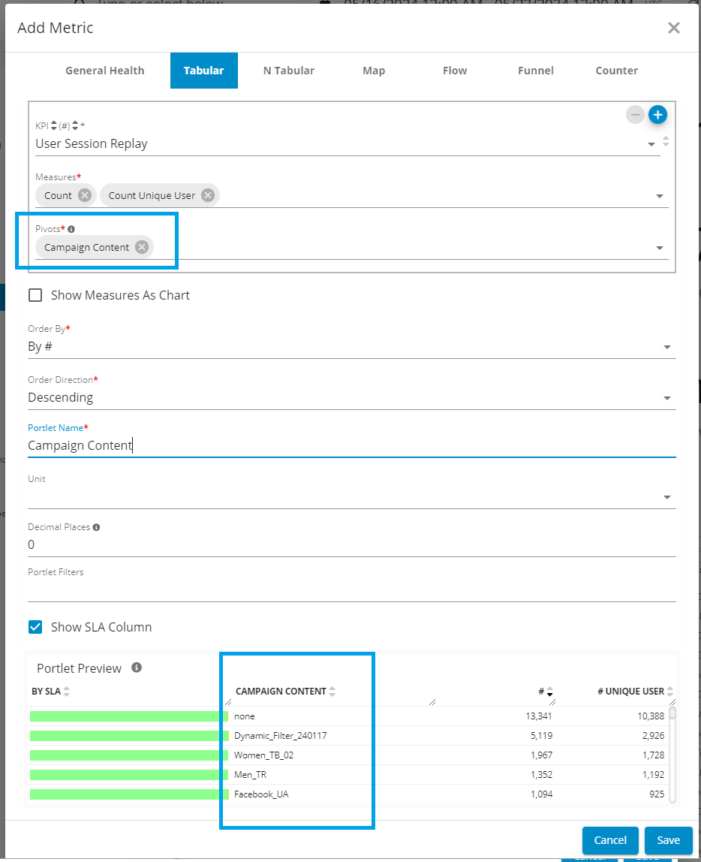Switch to the General Health tab

click(x=104, y=71)
